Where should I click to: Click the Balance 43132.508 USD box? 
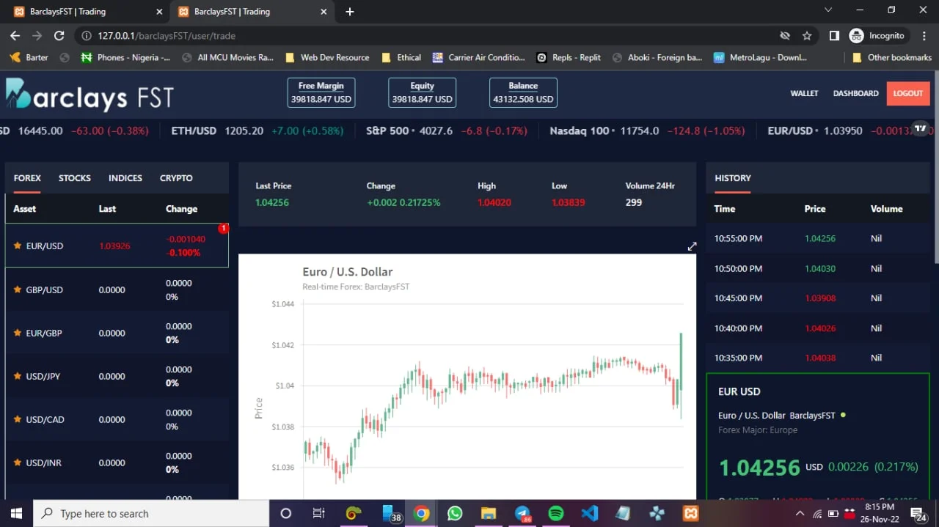tap(523, 93)
